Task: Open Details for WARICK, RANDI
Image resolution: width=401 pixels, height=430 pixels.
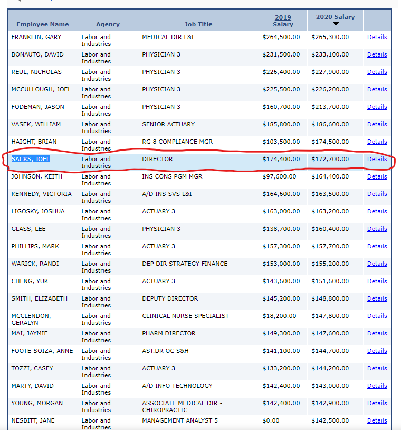Action: pyautogui.click(x=377, y=264)
